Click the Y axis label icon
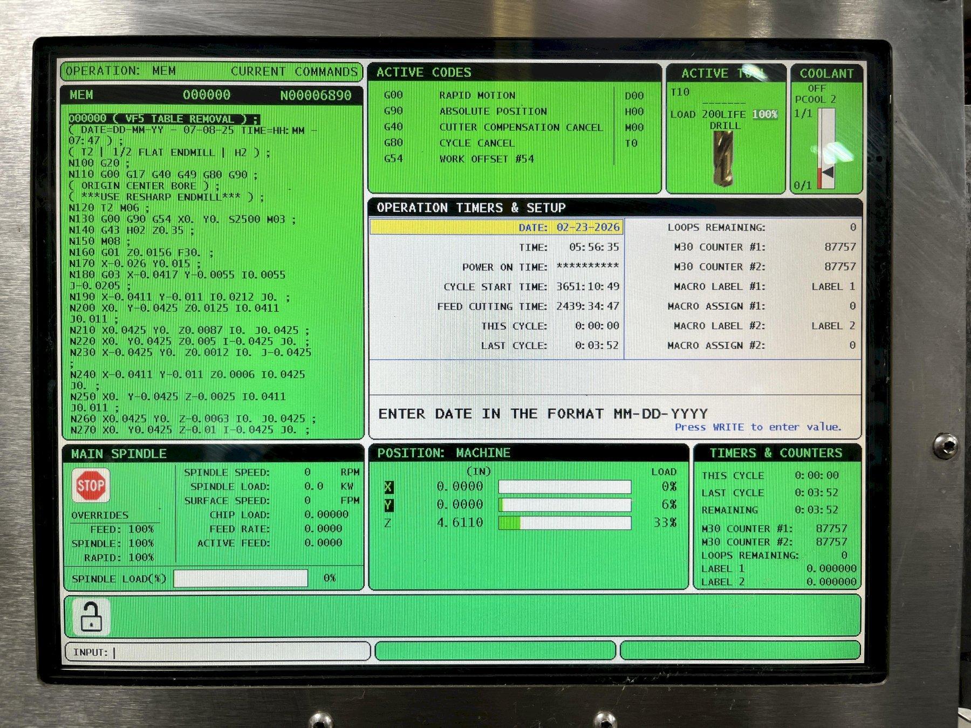Image resolution: width=971 pixels, height=728 pixels. pyautogui.click(x=389, y=505)
